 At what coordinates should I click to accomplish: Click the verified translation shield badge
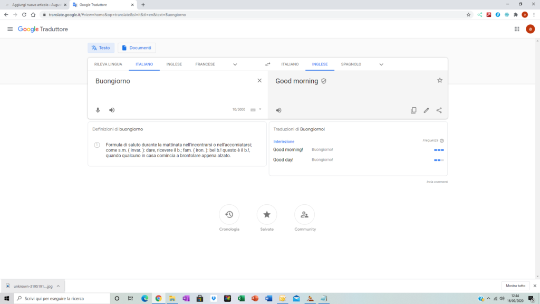[x=324, y=81]
